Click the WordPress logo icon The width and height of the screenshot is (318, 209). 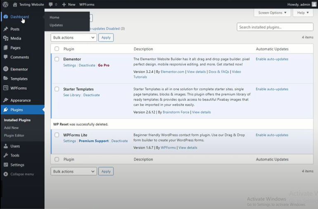coord(5,4)
